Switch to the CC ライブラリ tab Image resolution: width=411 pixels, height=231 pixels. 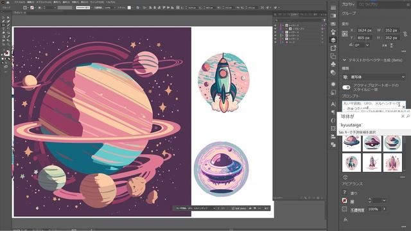pyautogui.click(x=368, y=4)
